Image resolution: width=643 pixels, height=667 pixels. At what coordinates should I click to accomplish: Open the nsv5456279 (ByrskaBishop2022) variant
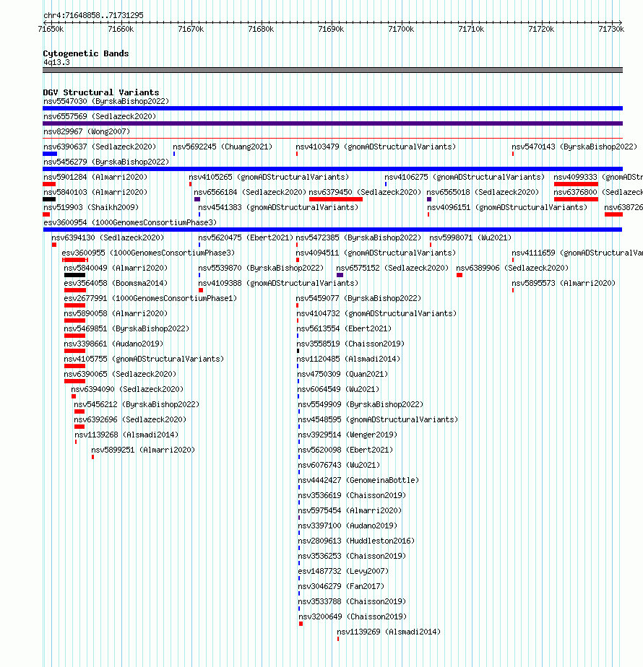pyautogui.click(x=106, y=162)
